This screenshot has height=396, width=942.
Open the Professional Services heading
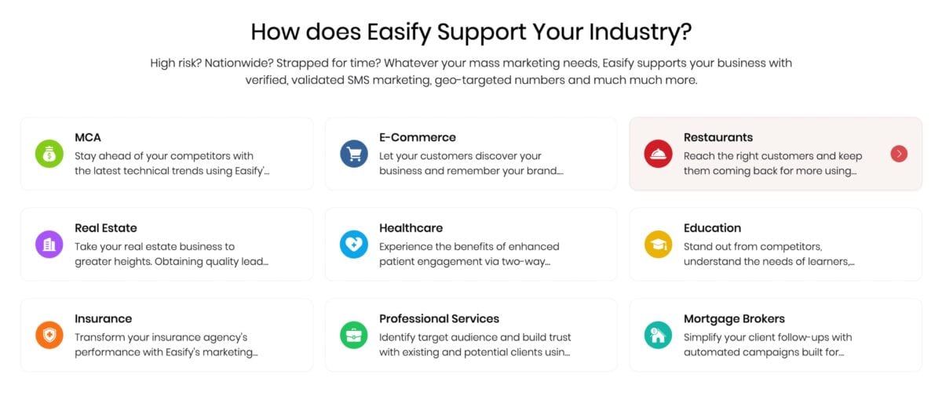coord(439,319)
